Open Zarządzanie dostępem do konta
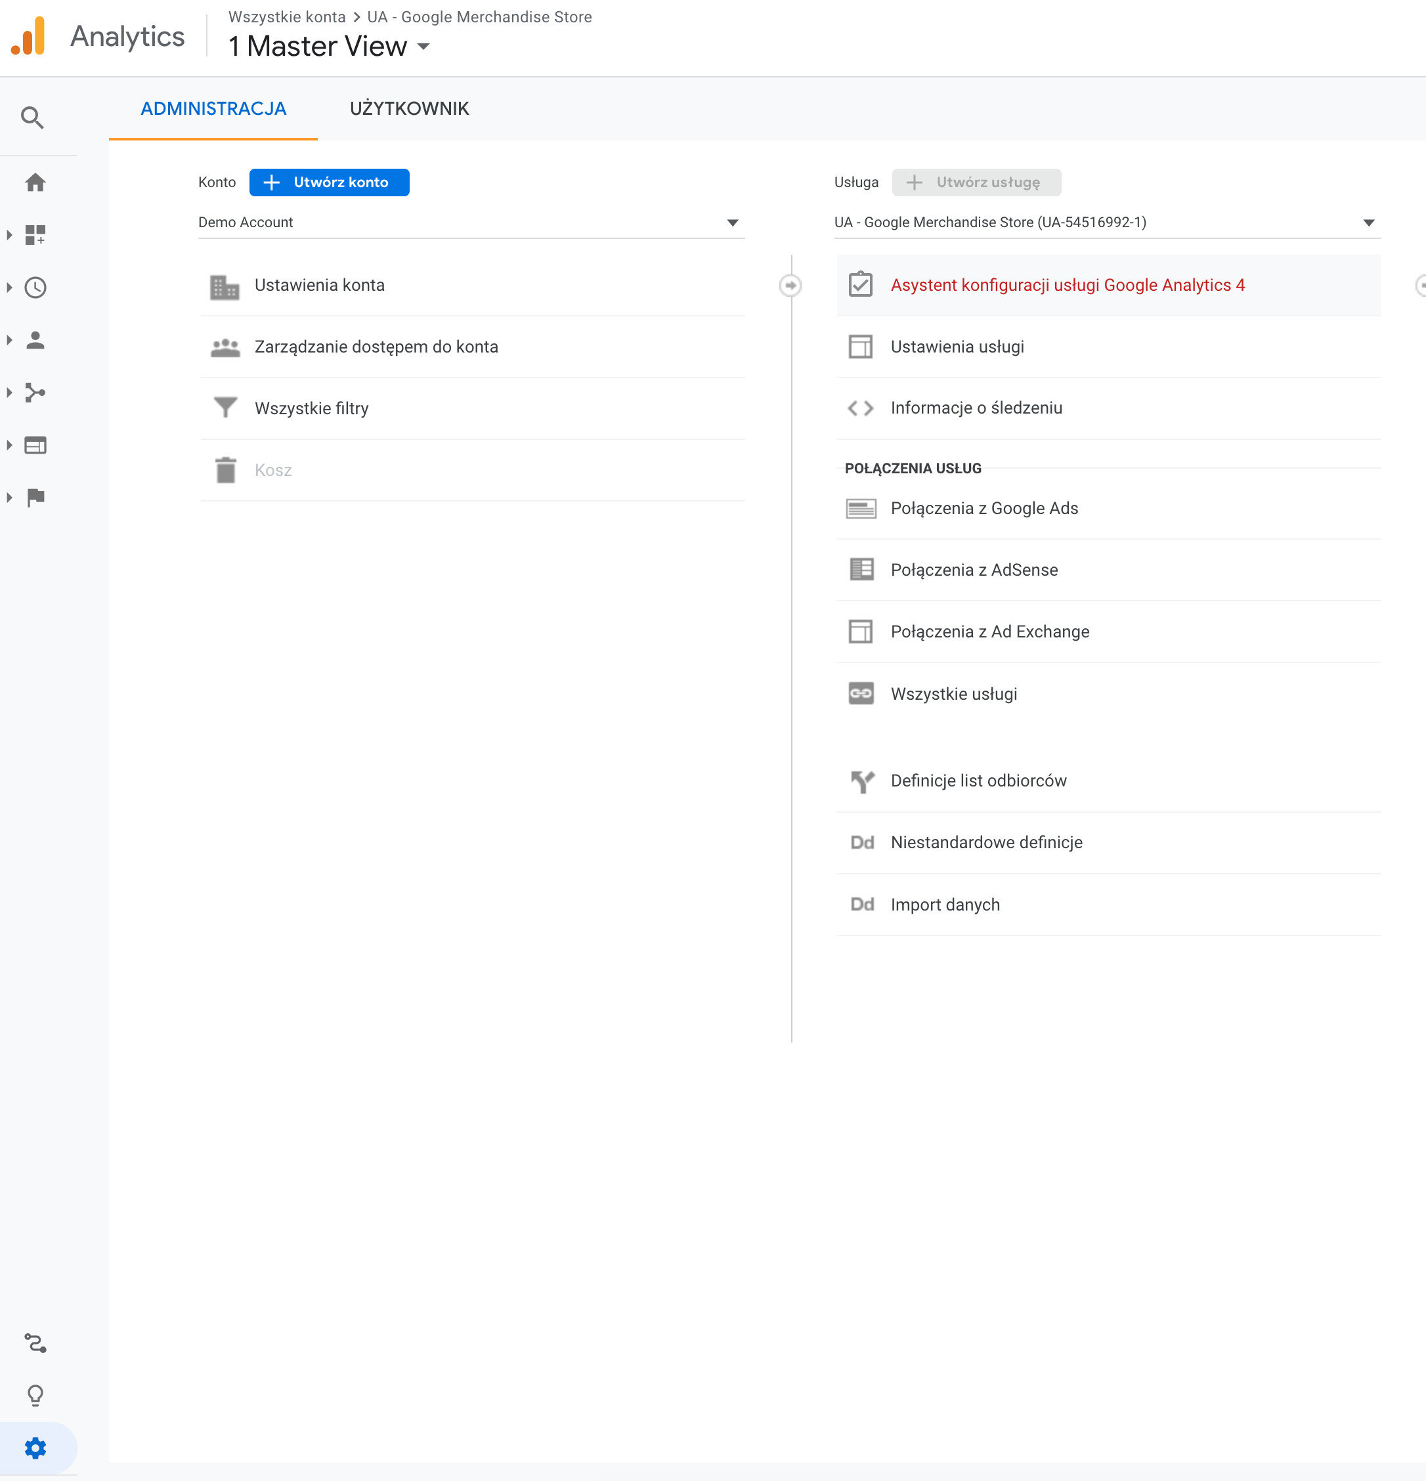Viewport: 1426px width, 1481px height. click(472, 347)
